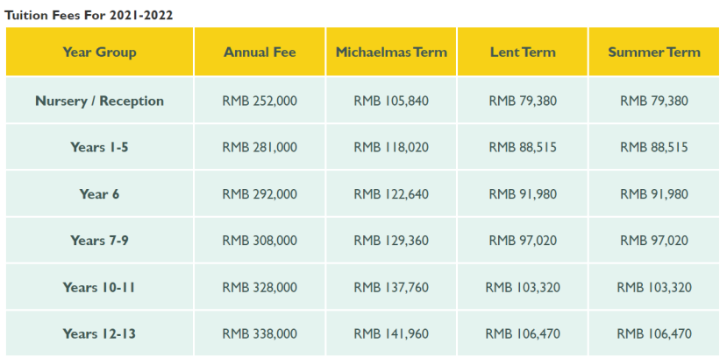Select the RMB 118,020 Michaelmas cell
Image resolution: width=727 pixels, height=364 pixels.
391,147
